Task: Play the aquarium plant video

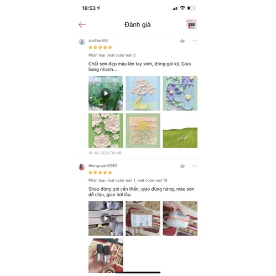Action: (106, 93)
